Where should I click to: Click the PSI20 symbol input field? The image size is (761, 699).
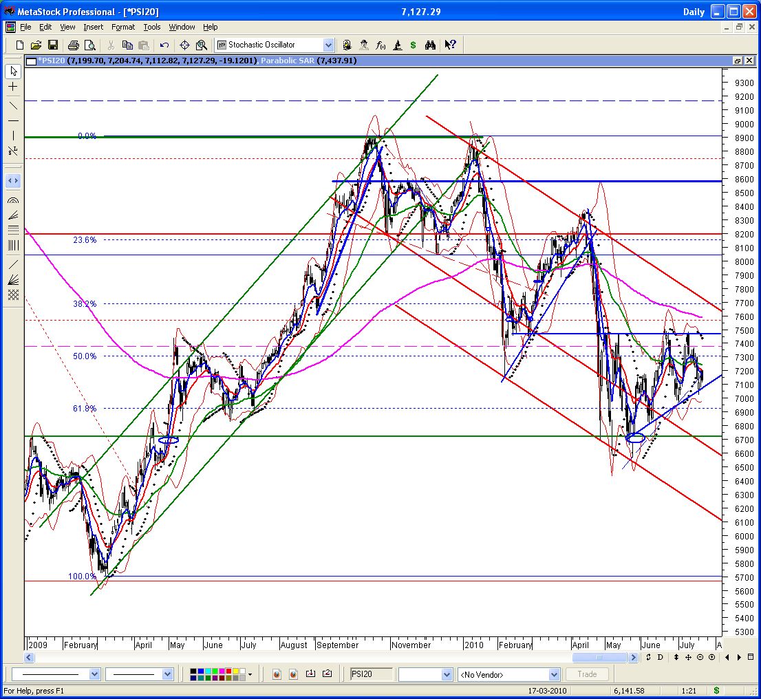[x=372, y=674]
